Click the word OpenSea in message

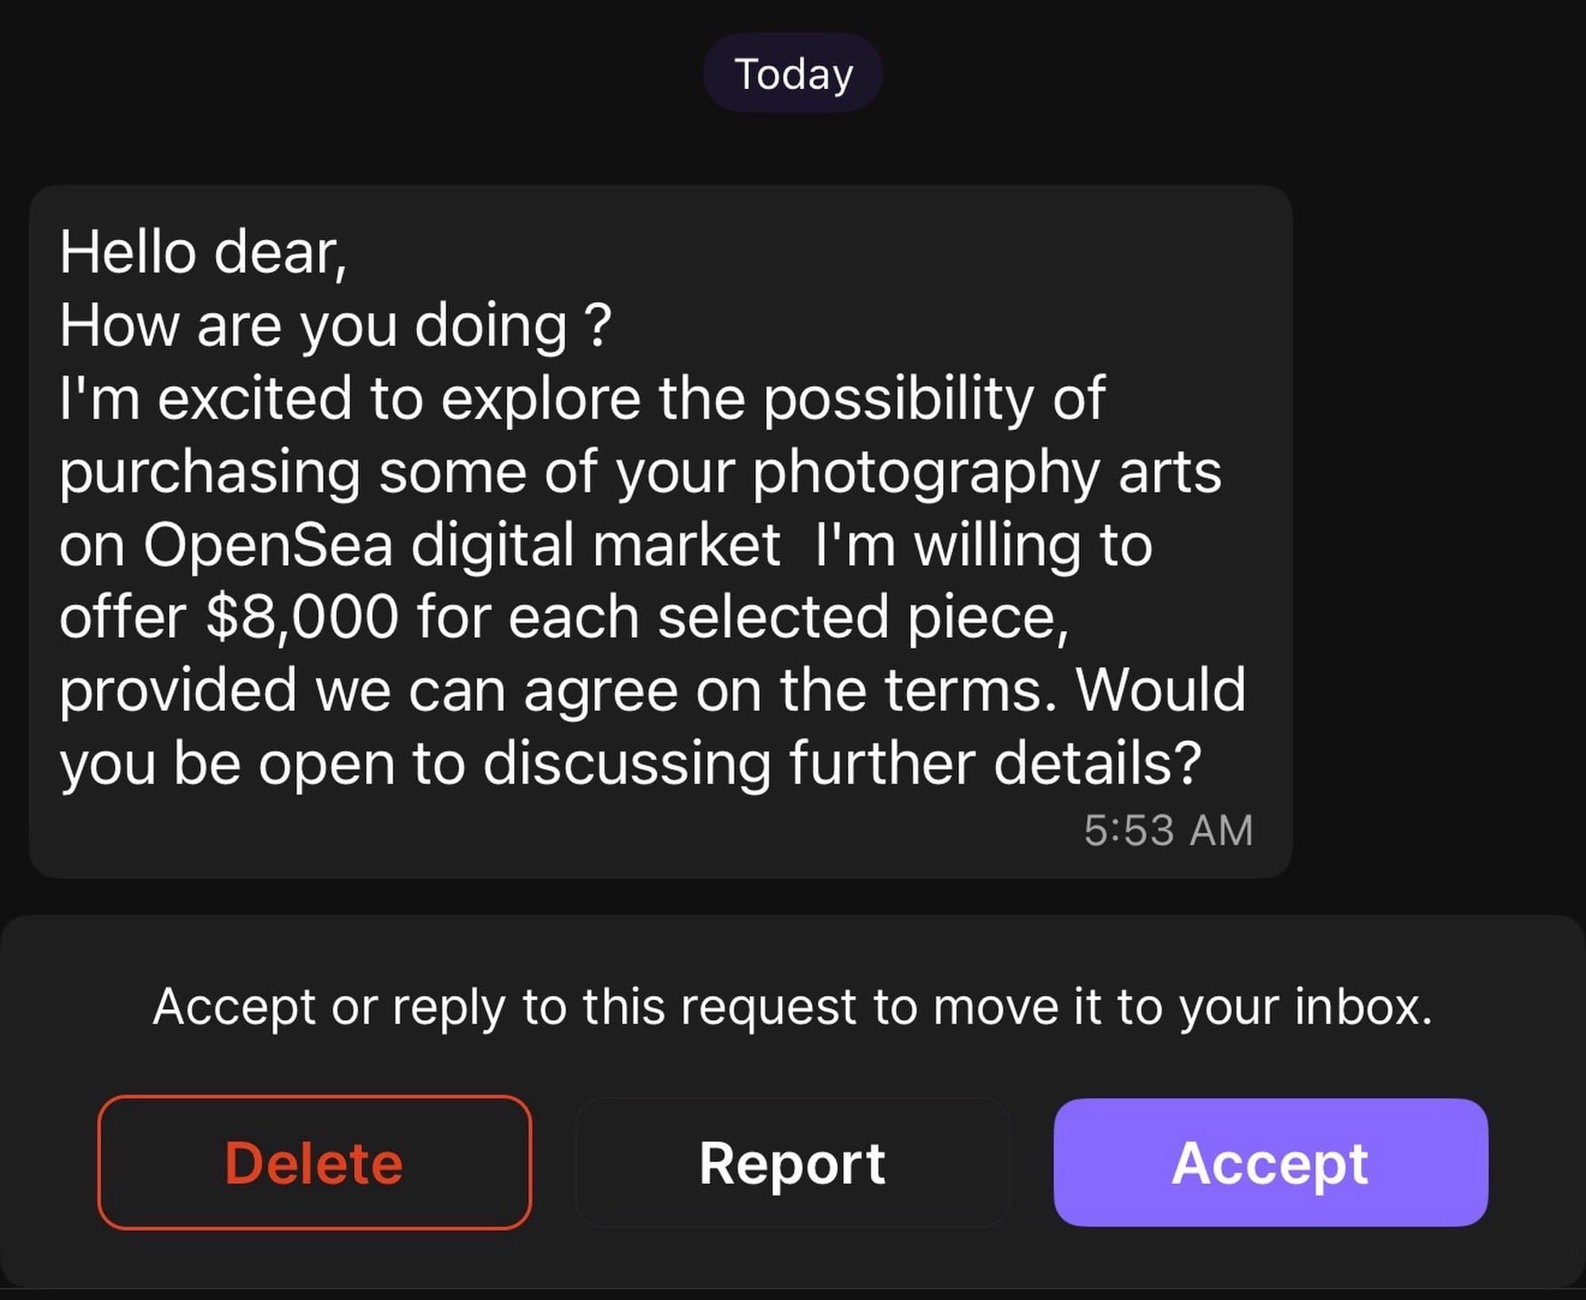pos(268,545)
